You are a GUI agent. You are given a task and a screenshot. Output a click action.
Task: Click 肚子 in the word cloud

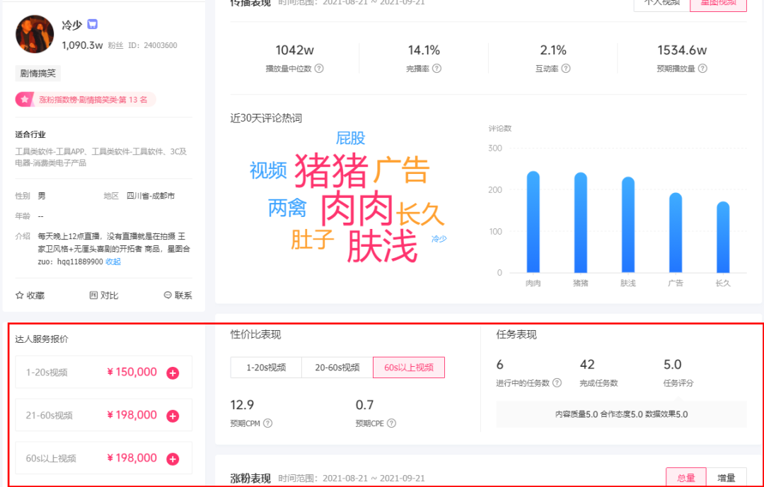coord(313,239)
